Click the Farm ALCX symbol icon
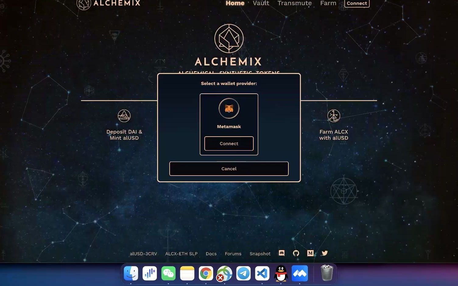458x286 pixels. [x=334, y=116]
